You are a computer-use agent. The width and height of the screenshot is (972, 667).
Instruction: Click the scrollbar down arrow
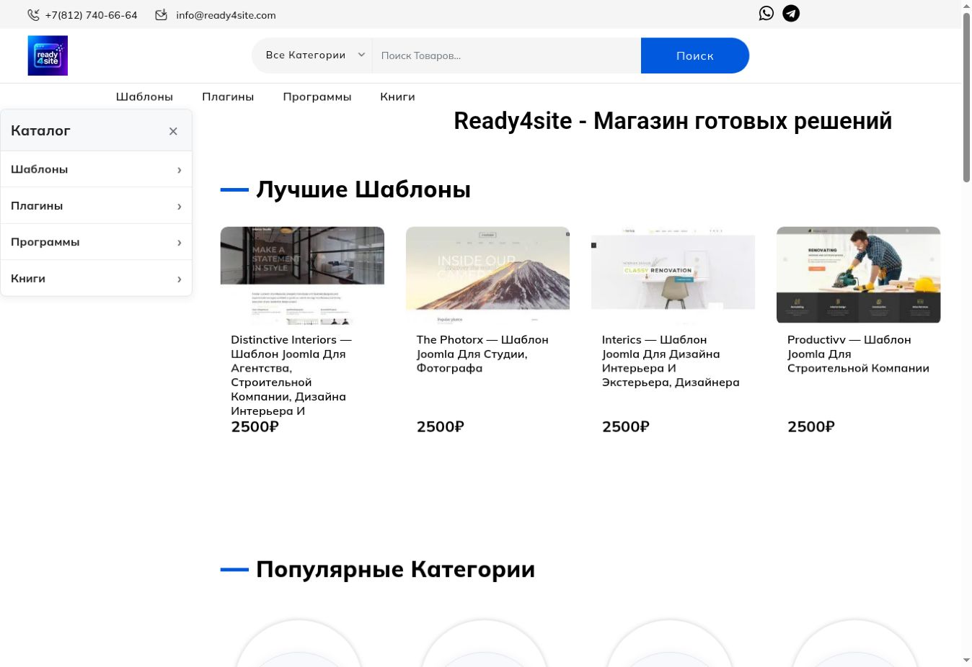967,661
